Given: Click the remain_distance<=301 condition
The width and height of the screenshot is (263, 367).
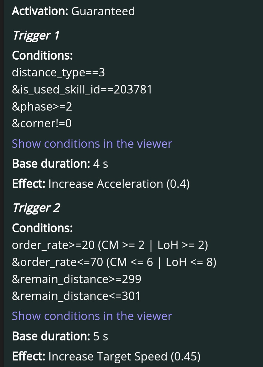Looking at the screenshot, I should [x=76, y=296].
